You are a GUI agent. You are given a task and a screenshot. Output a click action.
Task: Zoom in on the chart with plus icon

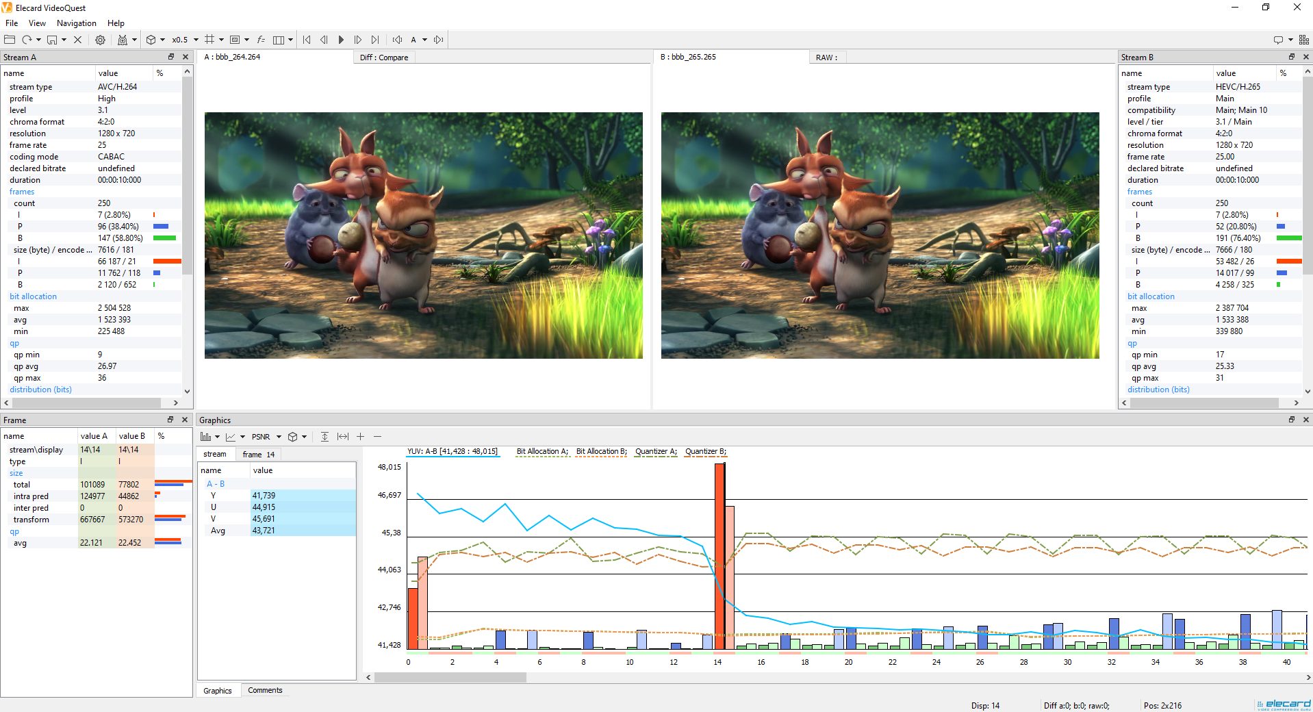coord(361,436)
